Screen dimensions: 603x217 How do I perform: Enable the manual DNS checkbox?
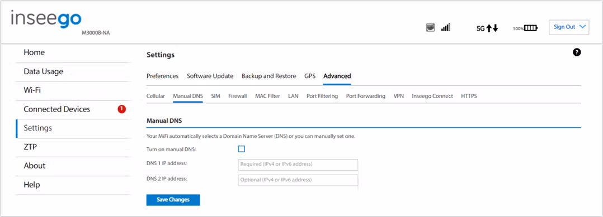(x=242, y=149)
